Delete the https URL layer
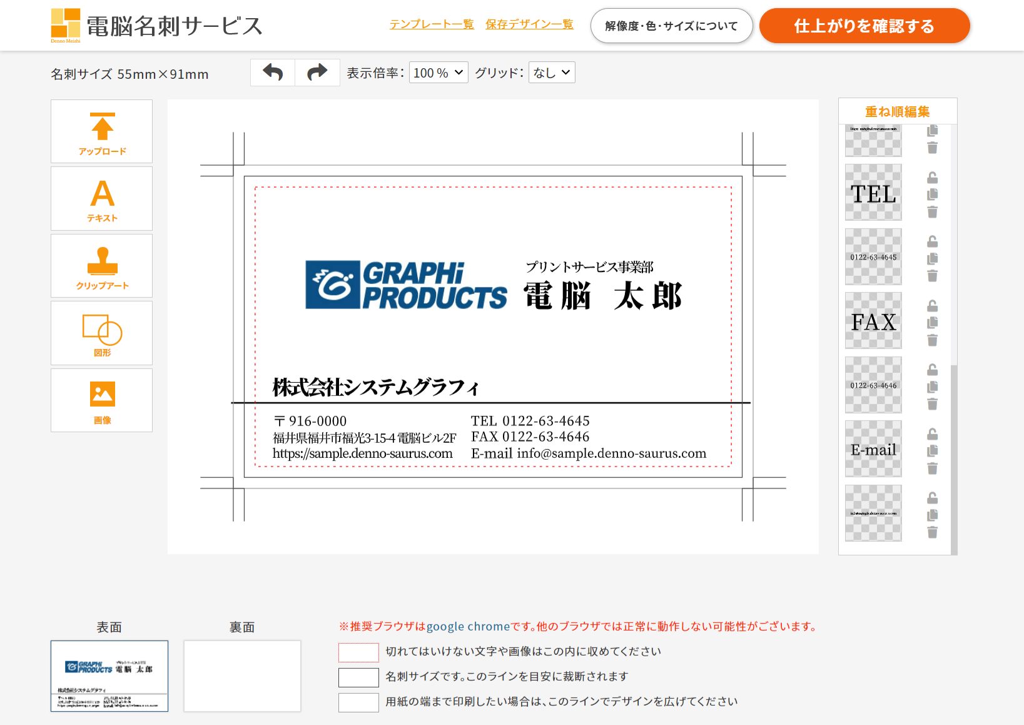 tap(932, 148)
